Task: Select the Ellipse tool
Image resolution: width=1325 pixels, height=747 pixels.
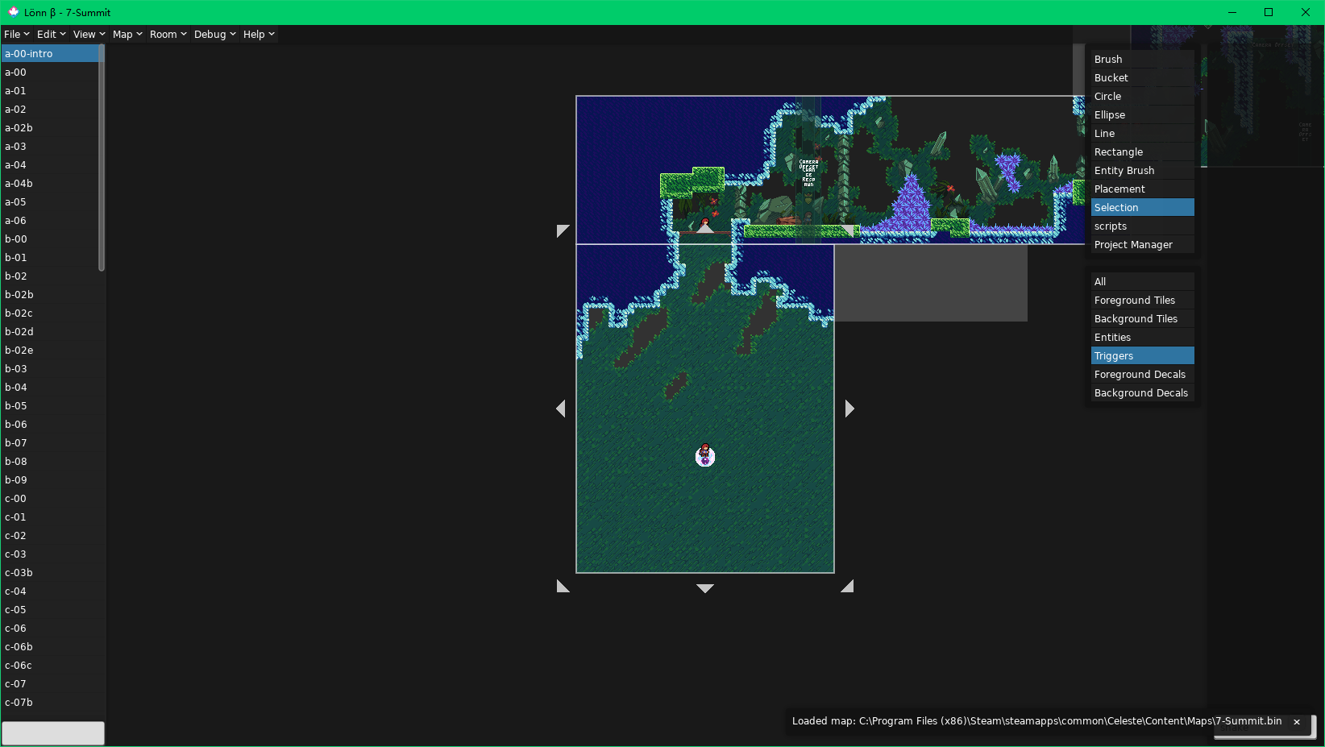Action: 1142,115
